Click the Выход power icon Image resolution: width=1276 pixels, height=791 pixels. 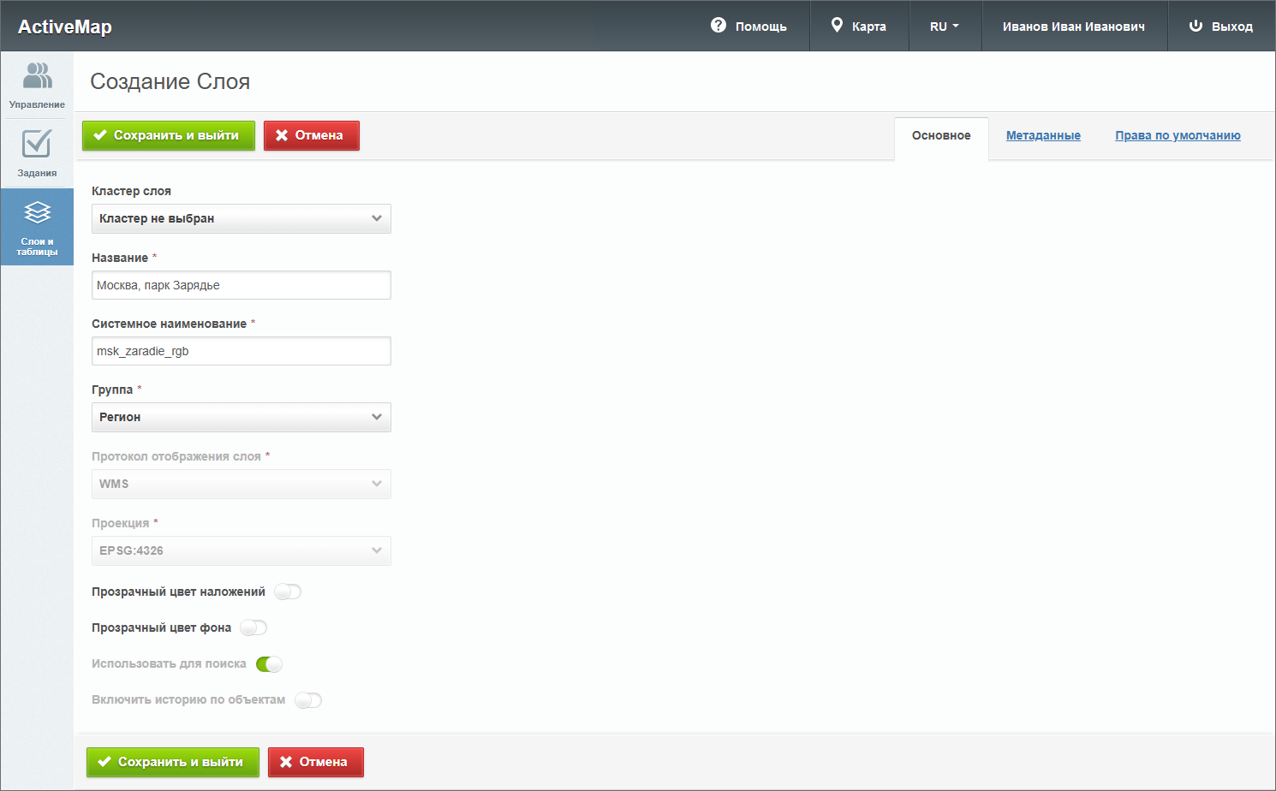coord(1196,26)
